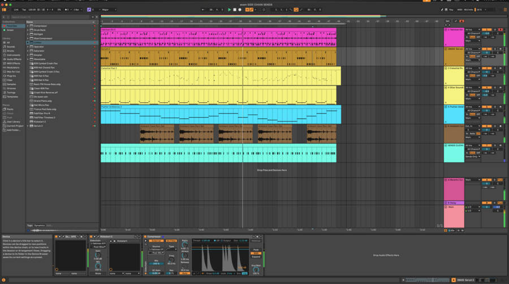Click the Stop button in transport
Screen dimensions: 509x284
pyautogui.click(x=235, y=10)
